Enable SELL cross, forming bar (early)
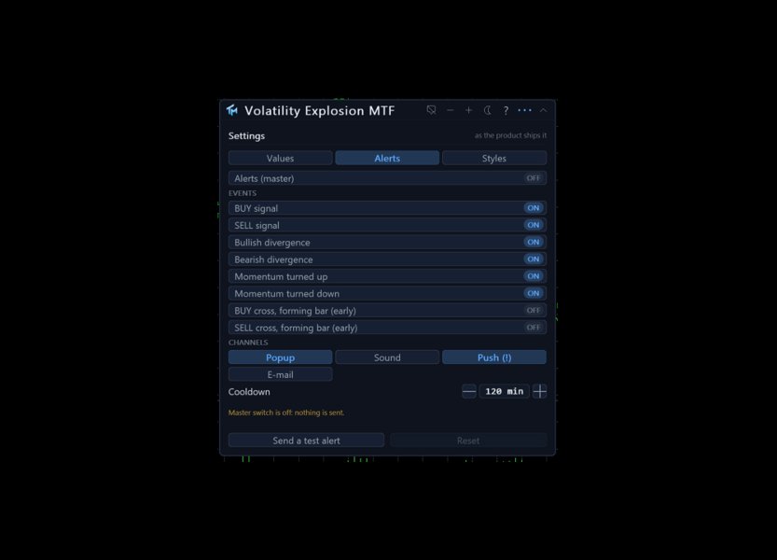Viewport: 777px width, 560px height. (x=387, y=328)
